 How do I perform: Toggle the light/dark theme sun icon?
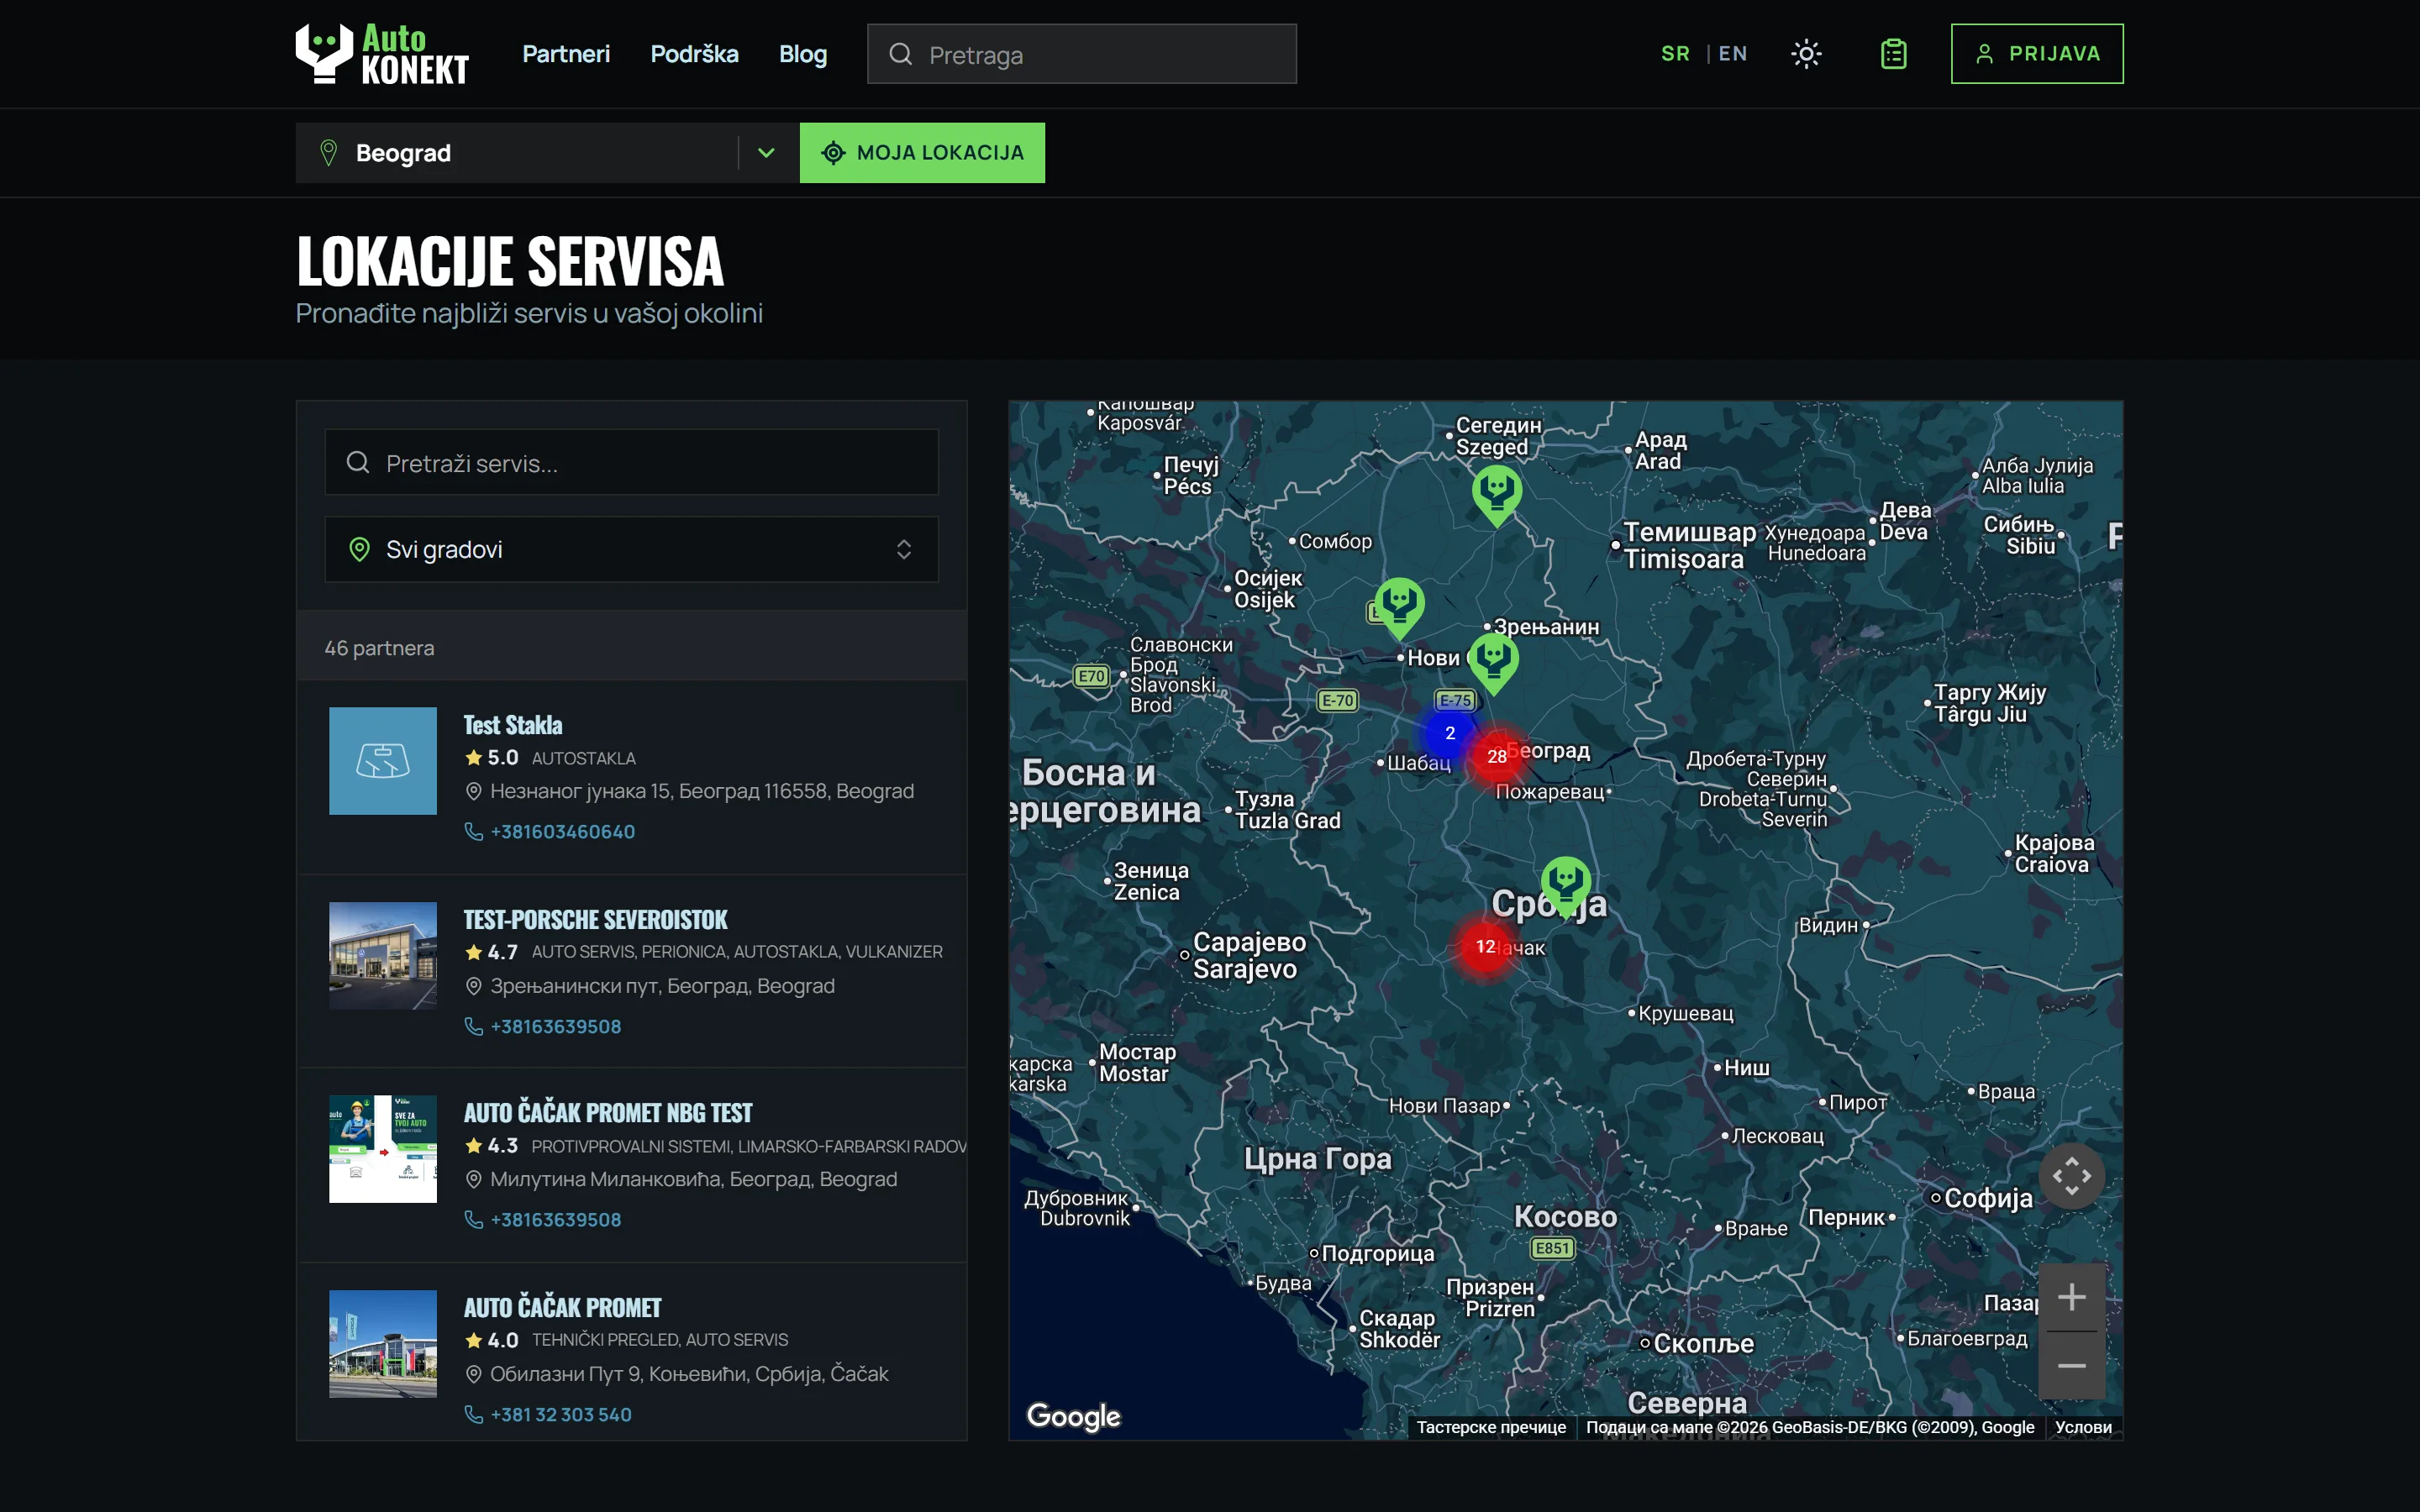(x=1806, y=54)
